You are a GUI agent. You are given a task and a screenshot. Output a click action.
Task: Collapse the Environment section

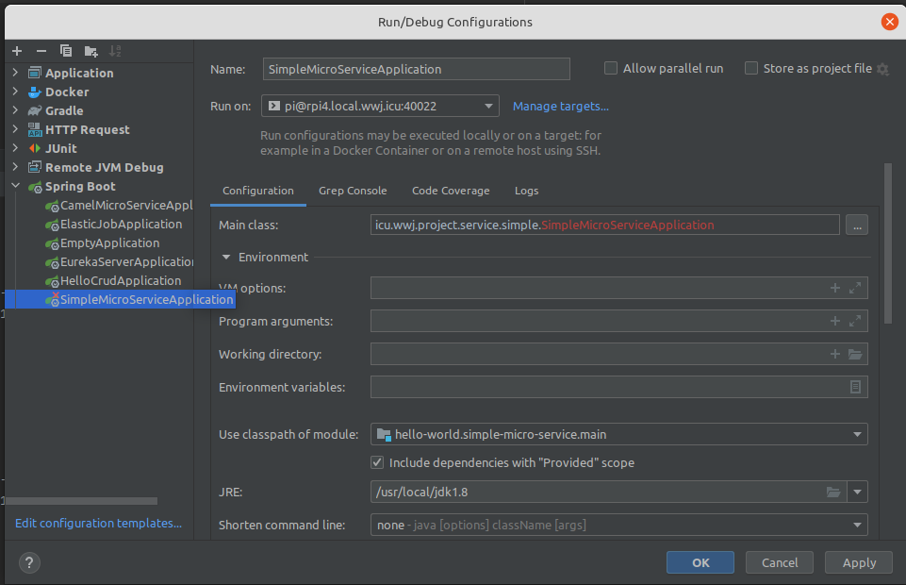pyautogui.click(x=226, y=257)
